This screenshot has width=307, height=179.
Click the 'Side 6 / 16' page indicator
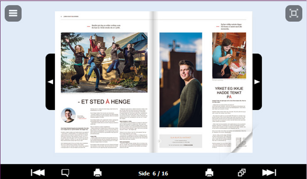[x=153, y=173]
